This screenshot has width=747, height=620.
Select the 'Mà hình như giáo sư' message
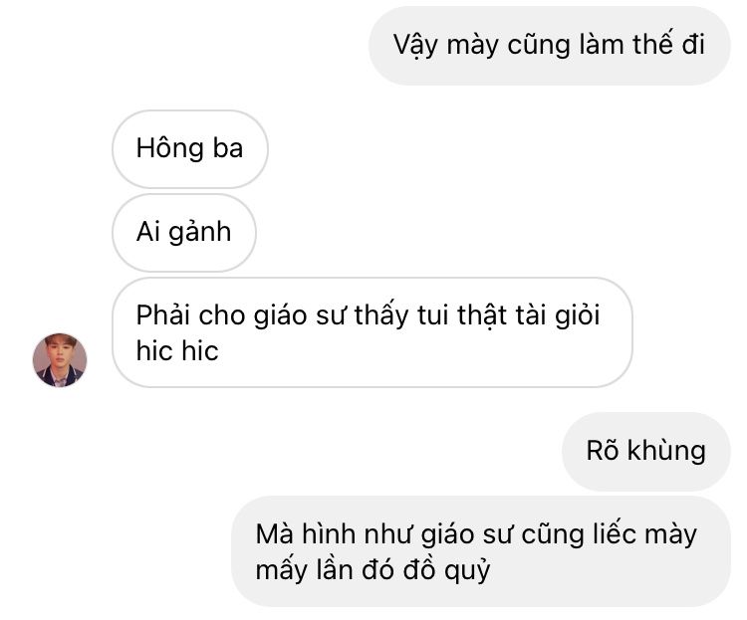[x=481, y=551]
